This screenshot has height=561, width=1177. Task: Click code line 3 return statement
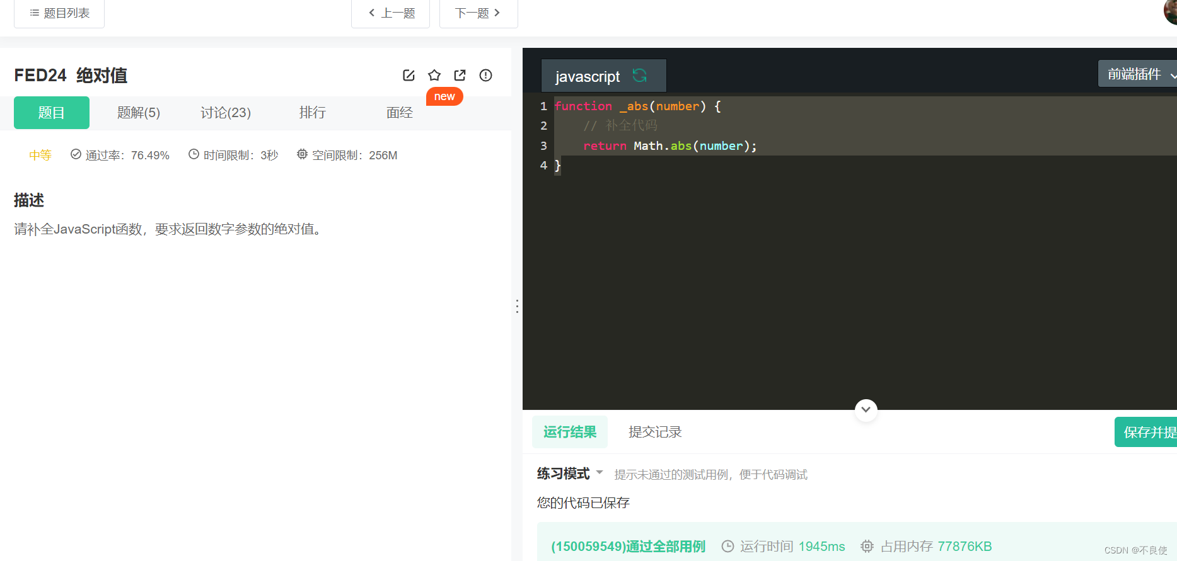pyautogui.click(x=670, y=146)
